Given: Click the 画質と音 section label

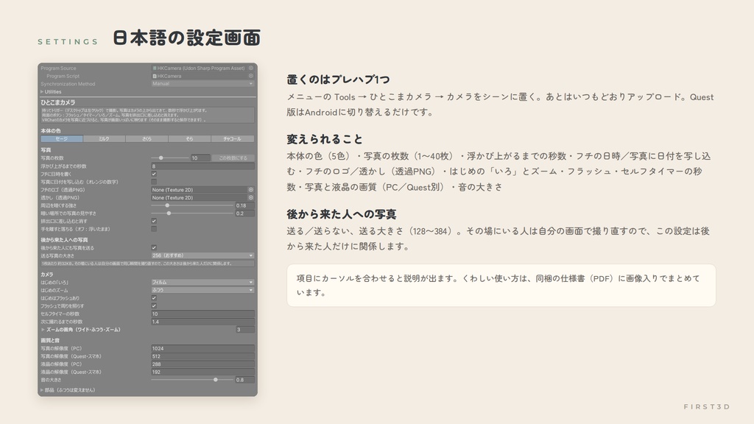Looking at the screenshot, I should coord(50,340).
